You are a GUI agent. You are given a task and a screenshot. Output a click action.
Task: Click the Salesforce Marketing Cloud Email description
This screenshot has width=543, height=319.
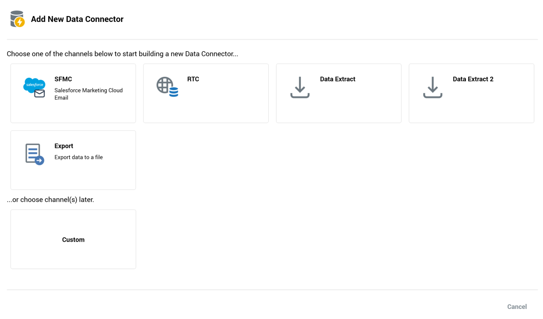coord(89,94)
